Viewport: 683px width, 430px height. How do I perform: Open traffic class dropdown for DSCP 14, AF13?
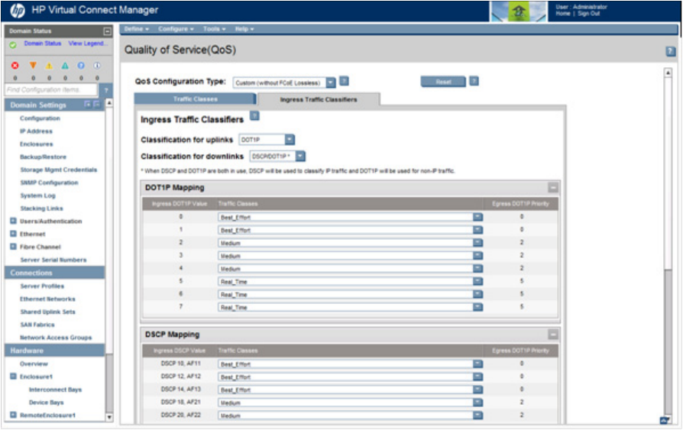(x=477, y=390)
